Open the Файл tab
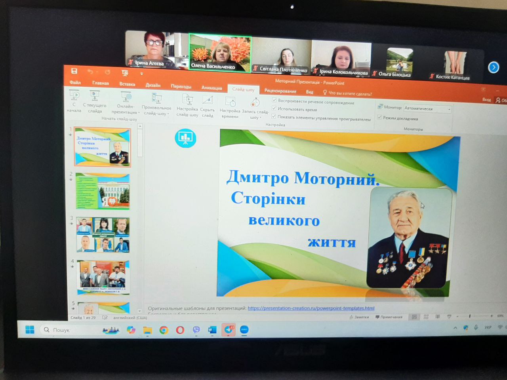 click(x=75, y=82)
